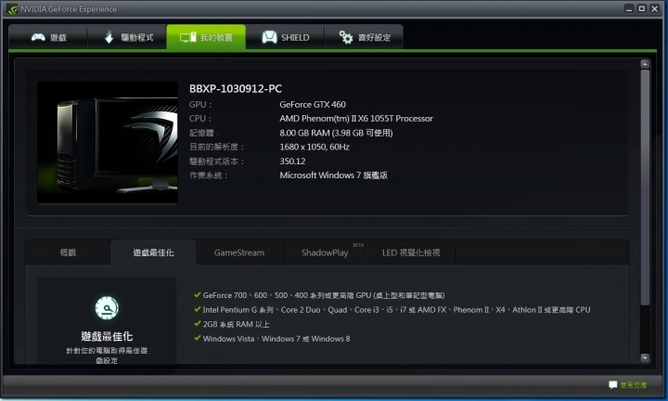Viewport: 668px width, 401px height.
Task: Click the 2GB 系統 RAM requirement line
Action: [x=236, y=324]
